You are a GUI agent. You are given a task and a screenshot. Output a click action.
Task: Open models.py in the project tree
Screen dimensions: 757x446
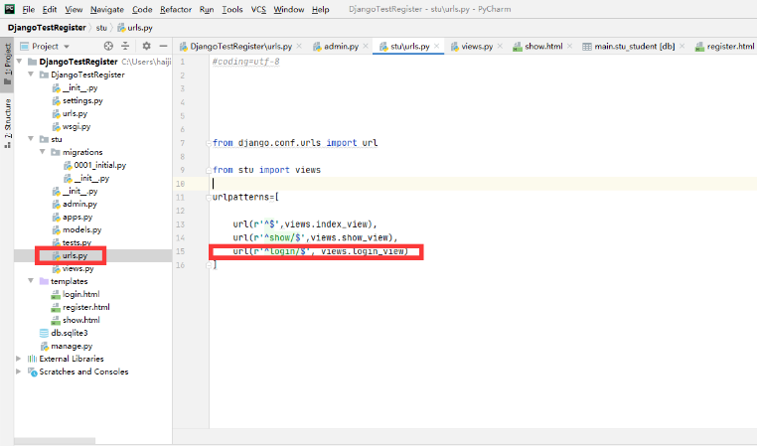click(80, 229)
